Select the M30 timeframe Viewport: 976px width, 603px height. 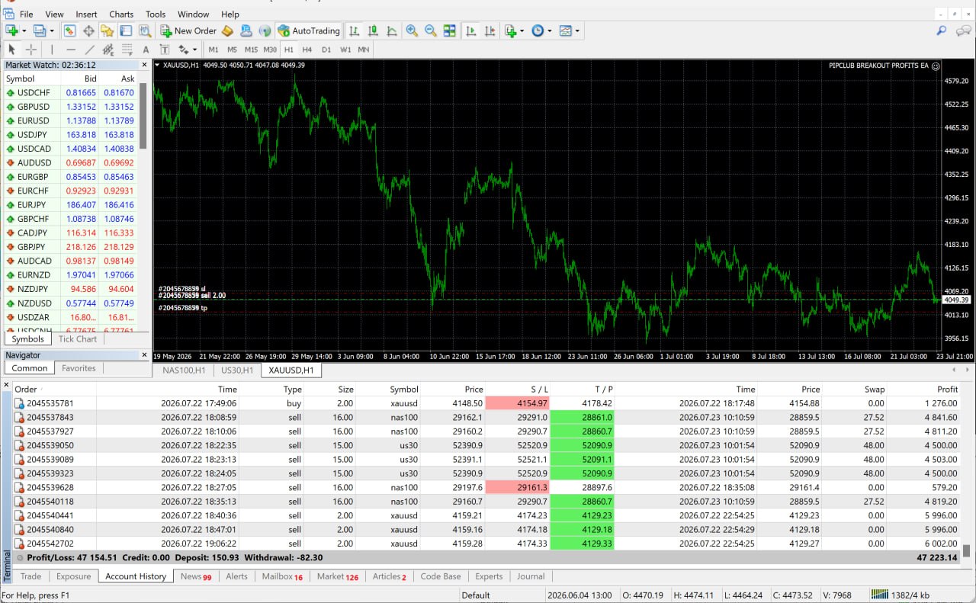coord(270,50)
